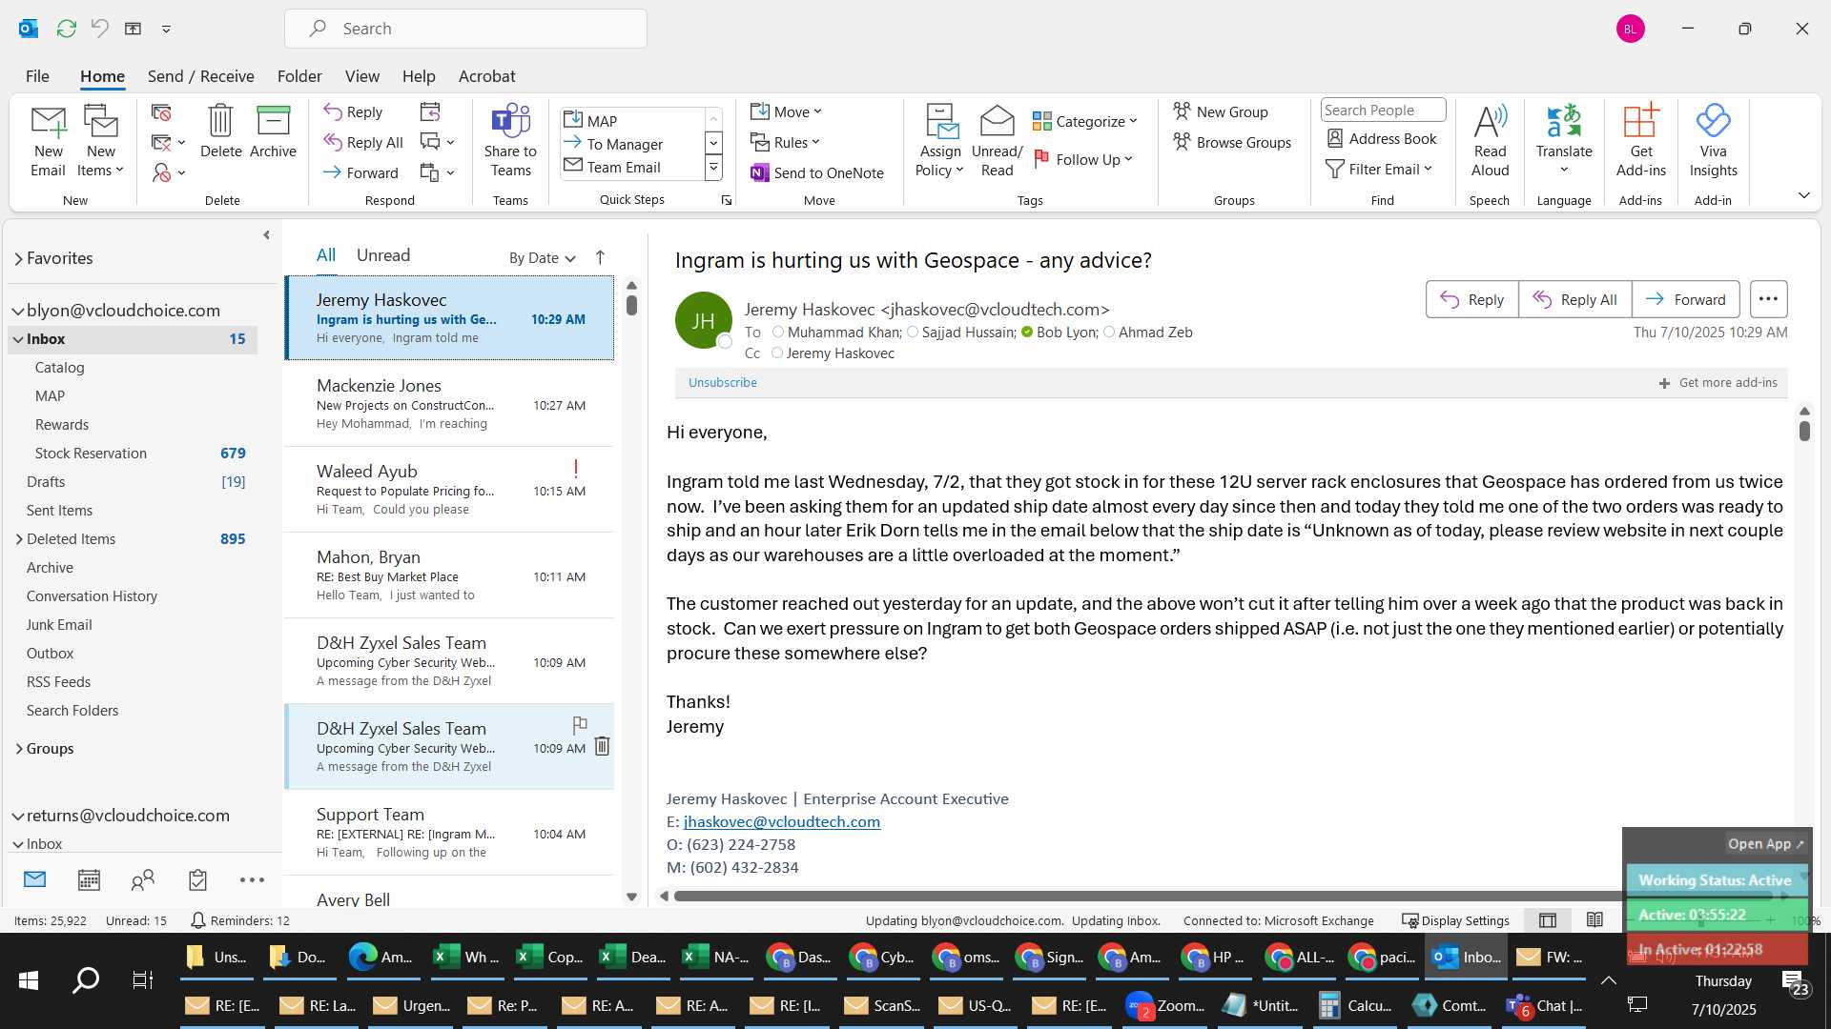Click the Delete trash icon in ribbon

pyautogui.click(x=220, y=131)
